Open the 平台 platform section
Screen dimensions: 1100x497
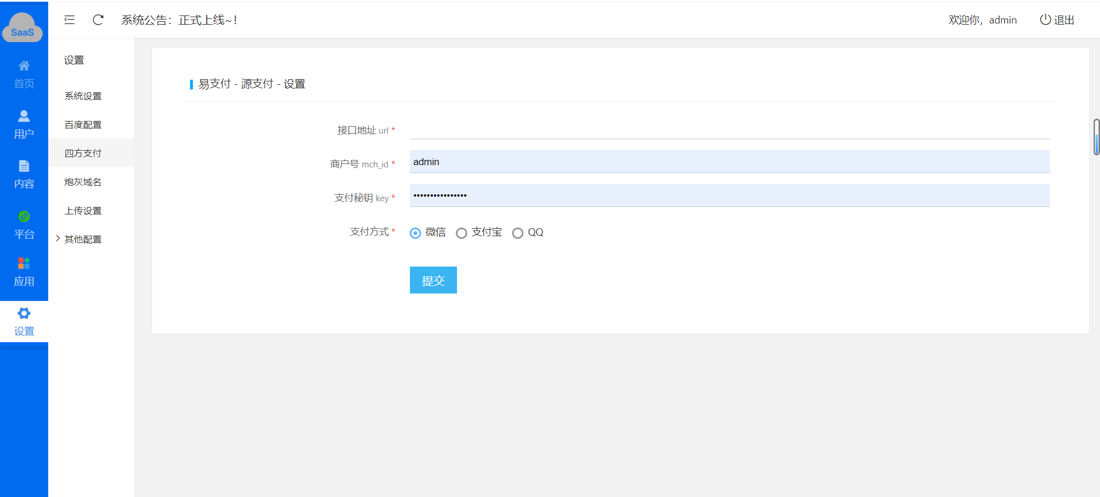pyautogui.click(x=24, y=225)
